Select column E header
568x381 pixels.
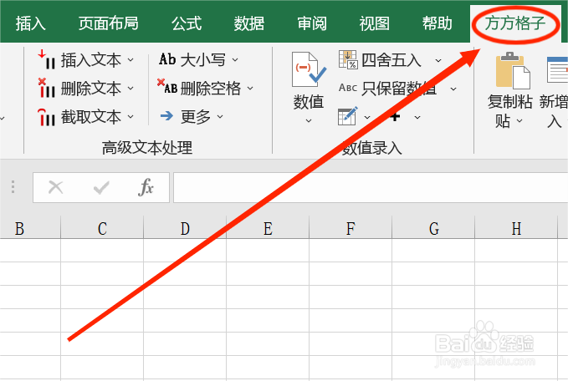268,227
